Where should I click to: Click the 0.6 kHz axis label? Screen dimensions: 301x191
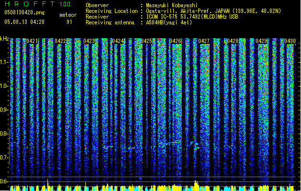4,181
